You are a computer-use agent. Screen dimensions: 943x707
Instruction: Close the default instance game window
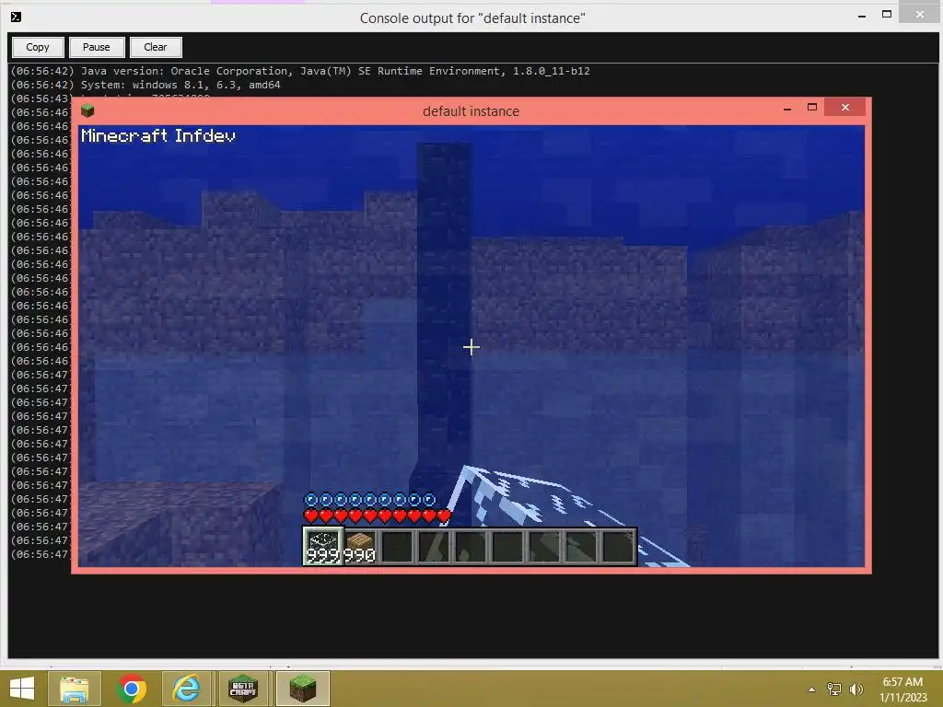tap(845, 107)
